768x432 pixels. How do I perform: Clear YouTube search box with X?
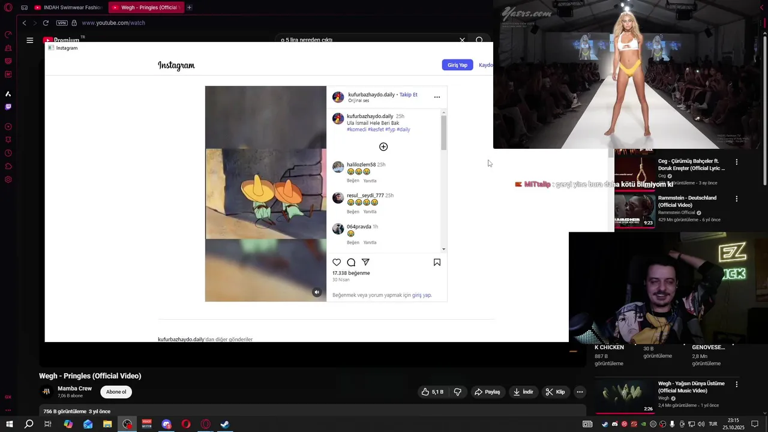click(462, 40)
